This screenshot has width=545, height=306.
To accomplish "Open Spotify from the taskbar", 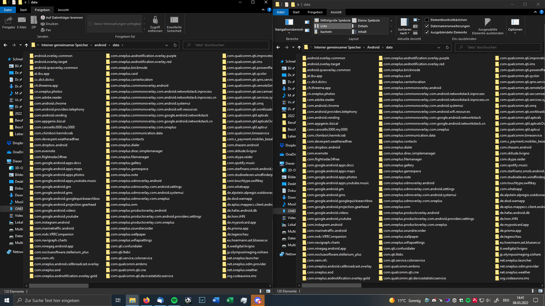I will [174, 300].
